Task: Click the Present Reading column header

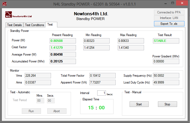Action: [62, 35]
